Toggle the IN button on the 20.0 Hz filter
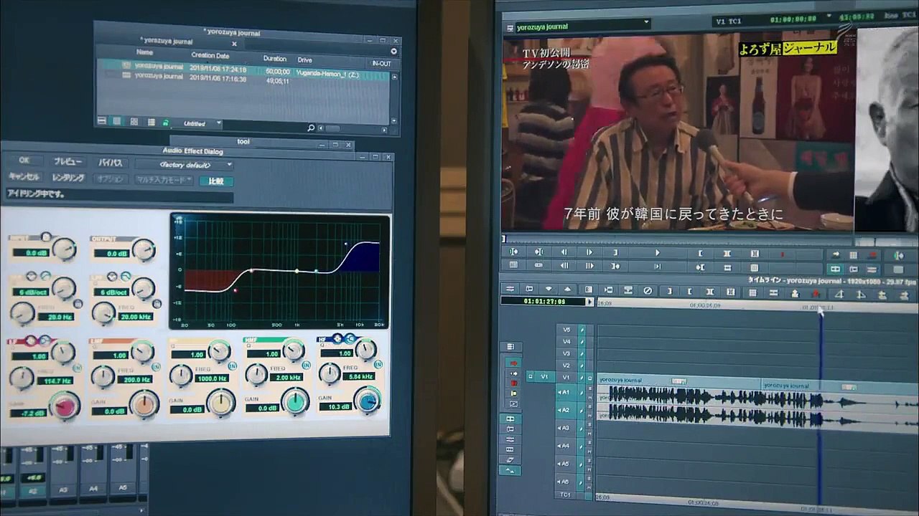The height and width of the screenshot is (516, 919). pos(77,305)
